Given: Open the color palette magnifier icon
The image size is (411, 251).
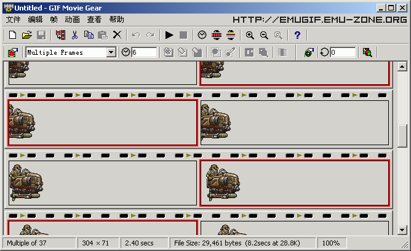Looking at the screenshot, I should [367, 52].
